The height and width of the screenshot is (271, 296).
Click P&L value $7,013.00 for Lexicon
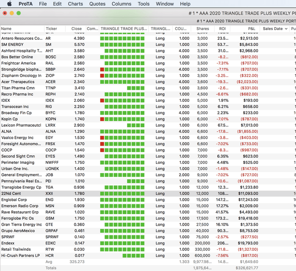[x=249, y=125]
